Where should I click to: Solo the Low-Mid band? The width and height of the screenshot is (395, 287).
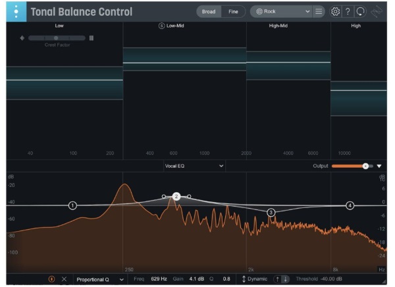pos(162,26)
